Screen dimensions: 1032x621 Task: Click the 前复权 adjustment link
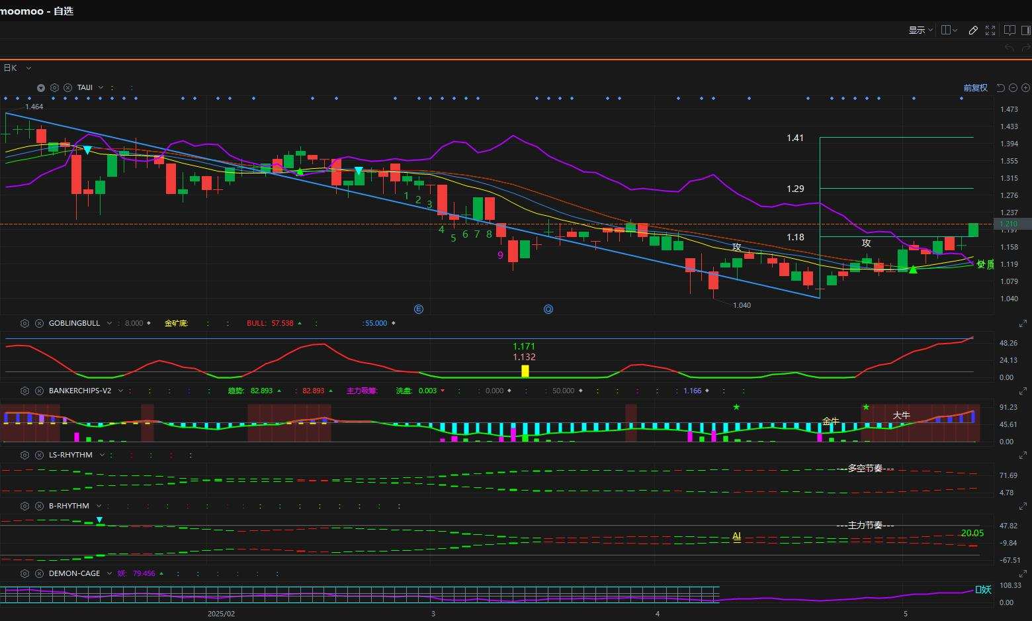click(975, 87)
